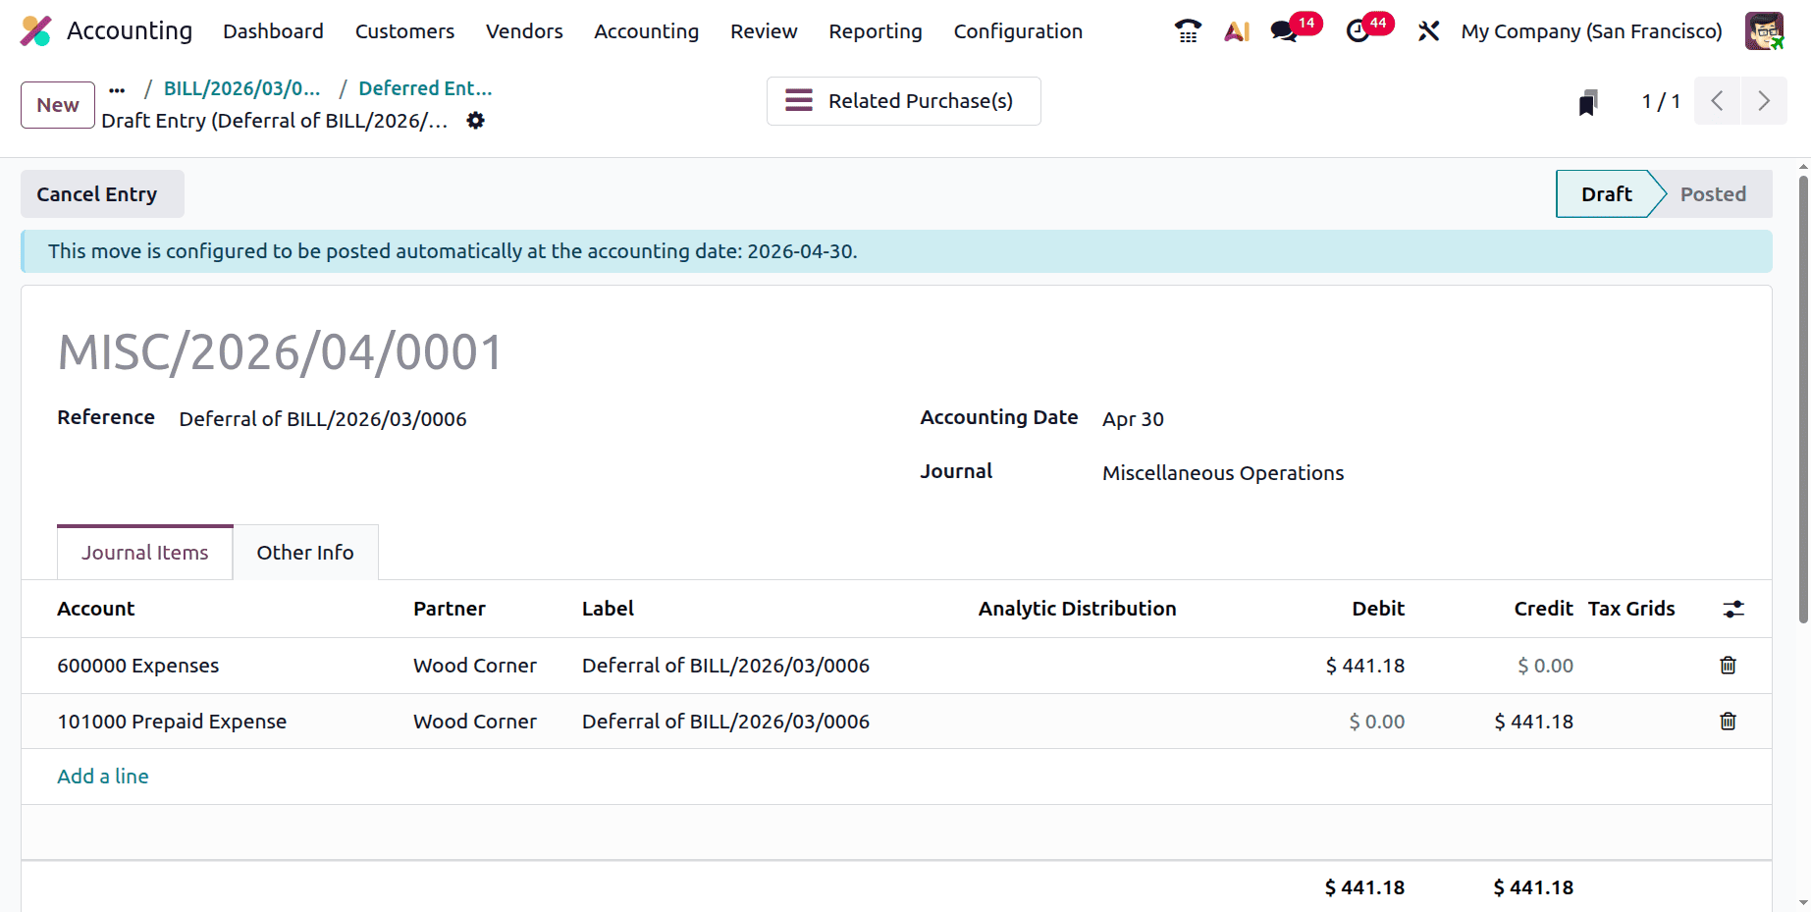
Task: Sort by the Partner column header
Action: click(x=450, y=609)
